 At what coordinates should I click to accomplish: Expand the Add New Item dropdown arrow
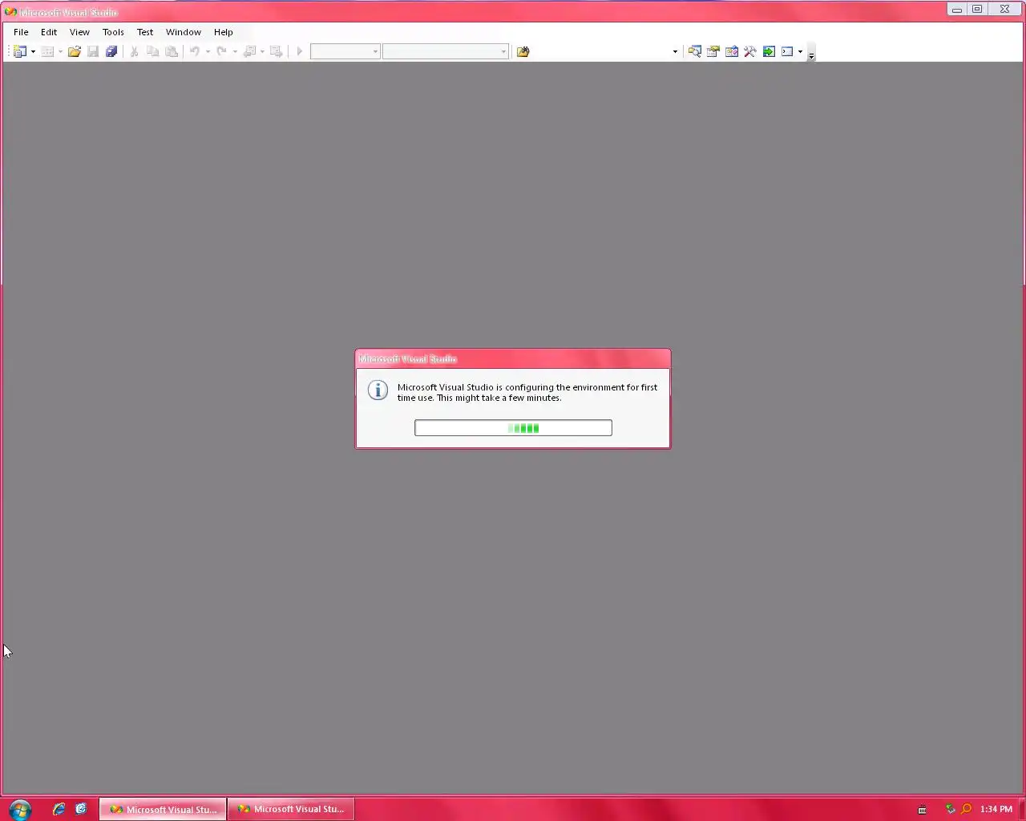tap(60, 51)
